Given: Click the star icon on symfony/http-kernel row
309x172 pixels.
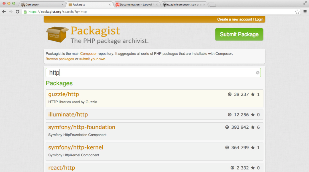Looking at the screenshot, I should coord(253,147).
